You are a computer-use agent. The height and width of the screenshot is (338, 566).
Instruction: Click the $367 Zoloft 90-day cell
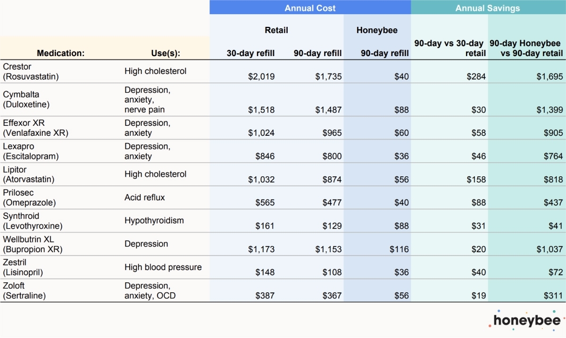click(x=332, y=296)
